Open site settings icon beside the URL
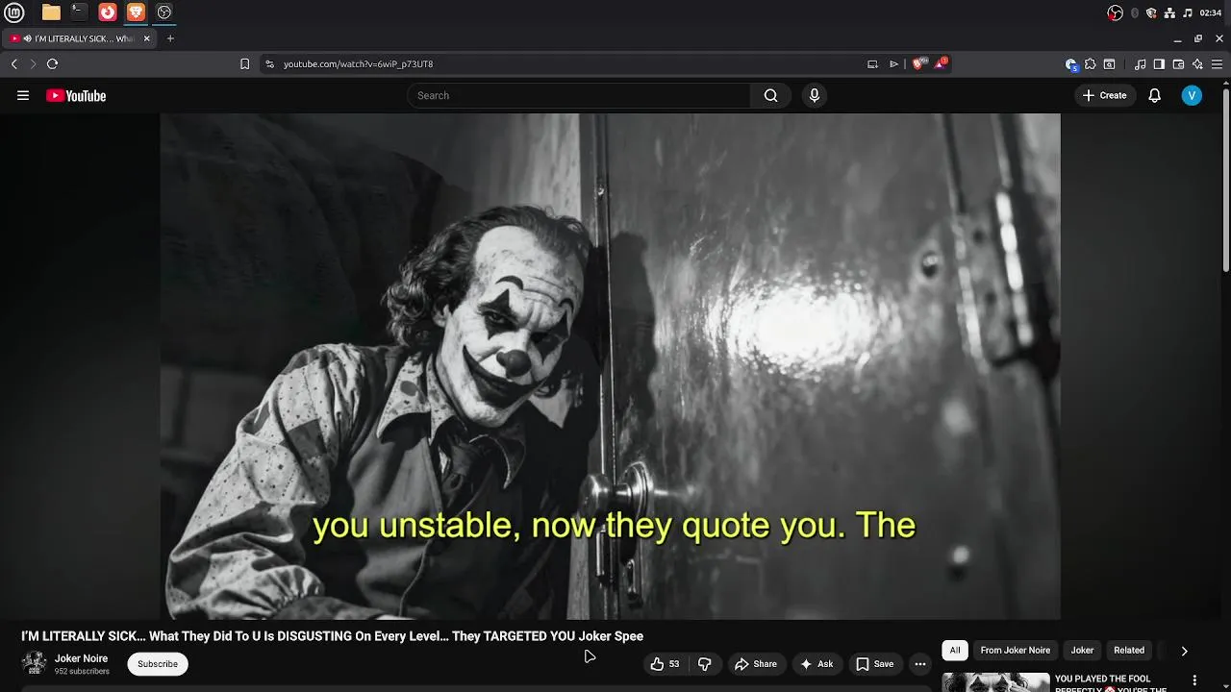The height and width of the screenshot is (692, 1231). click(269, 63)
